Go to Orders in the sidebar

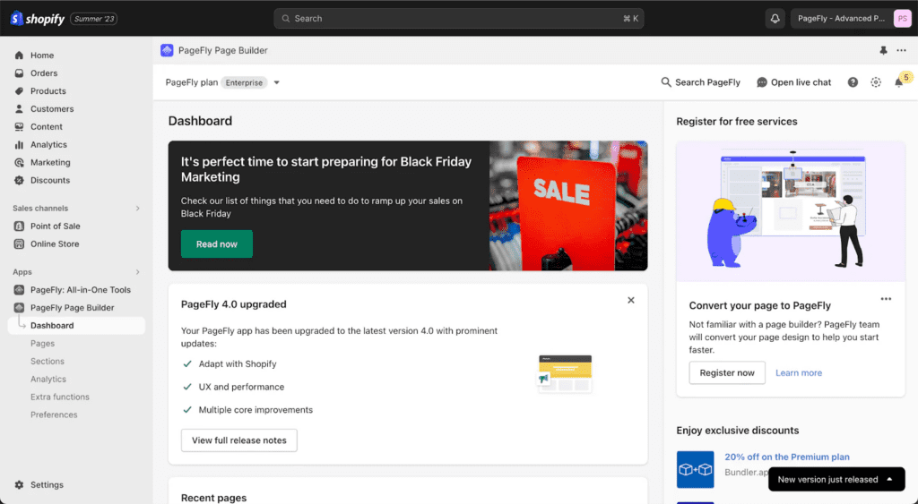pos(44,73)
